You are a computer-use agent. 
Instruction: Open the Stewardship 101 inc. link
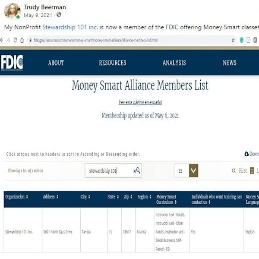click(70, 27)
